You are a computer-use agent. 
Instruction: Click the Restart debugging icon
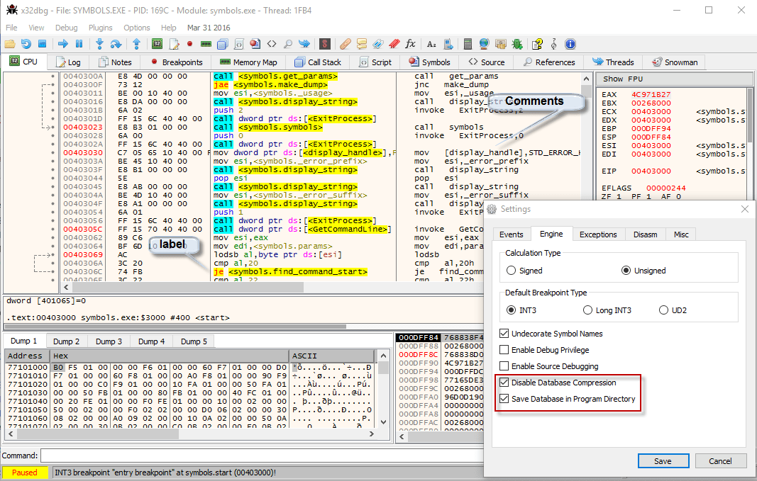26,44
